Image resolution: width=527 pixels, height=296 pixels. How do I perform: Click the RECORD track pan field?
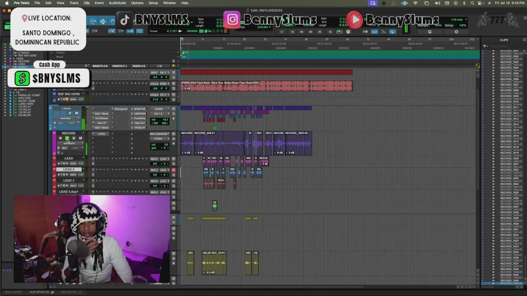(x=159, y=148)
